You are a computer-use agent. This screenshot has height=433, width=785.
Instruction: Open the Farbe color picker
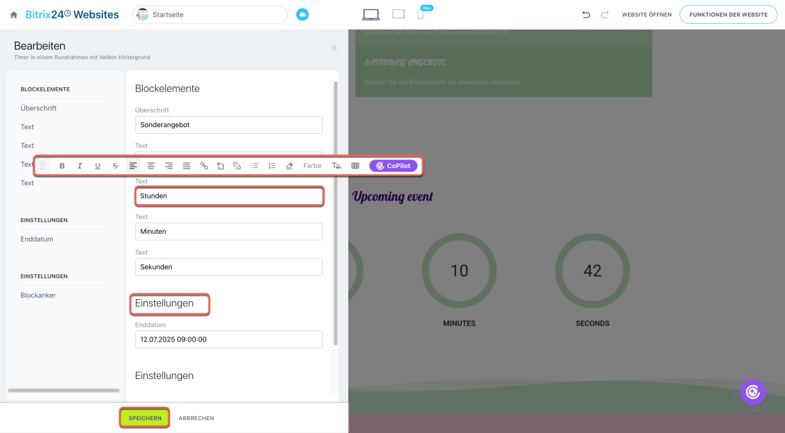(312, 166)
